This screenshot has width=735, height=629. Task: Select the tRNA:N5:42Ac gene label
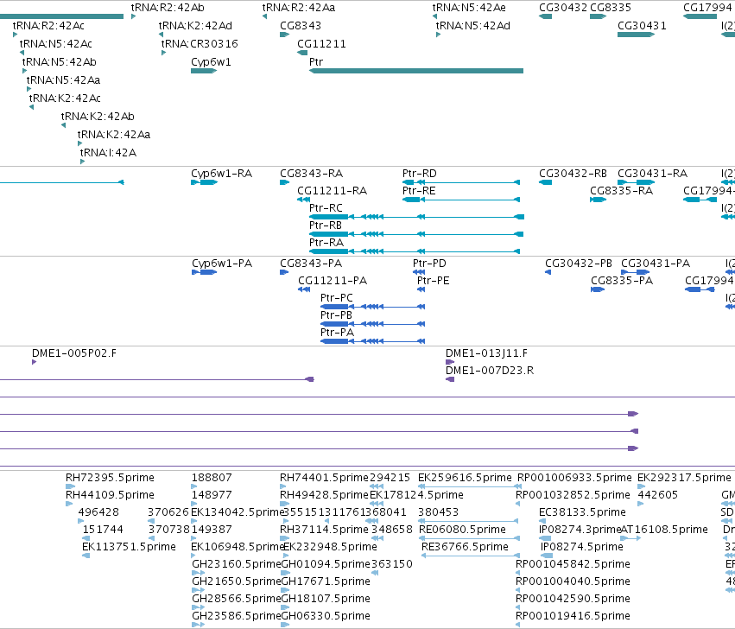(x=56, y=44)
